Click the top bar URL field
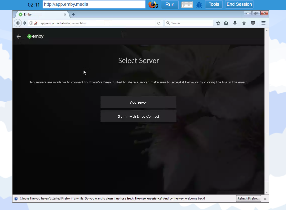The height and width of the screenshot is (210, 286). [x=94, y=4]
